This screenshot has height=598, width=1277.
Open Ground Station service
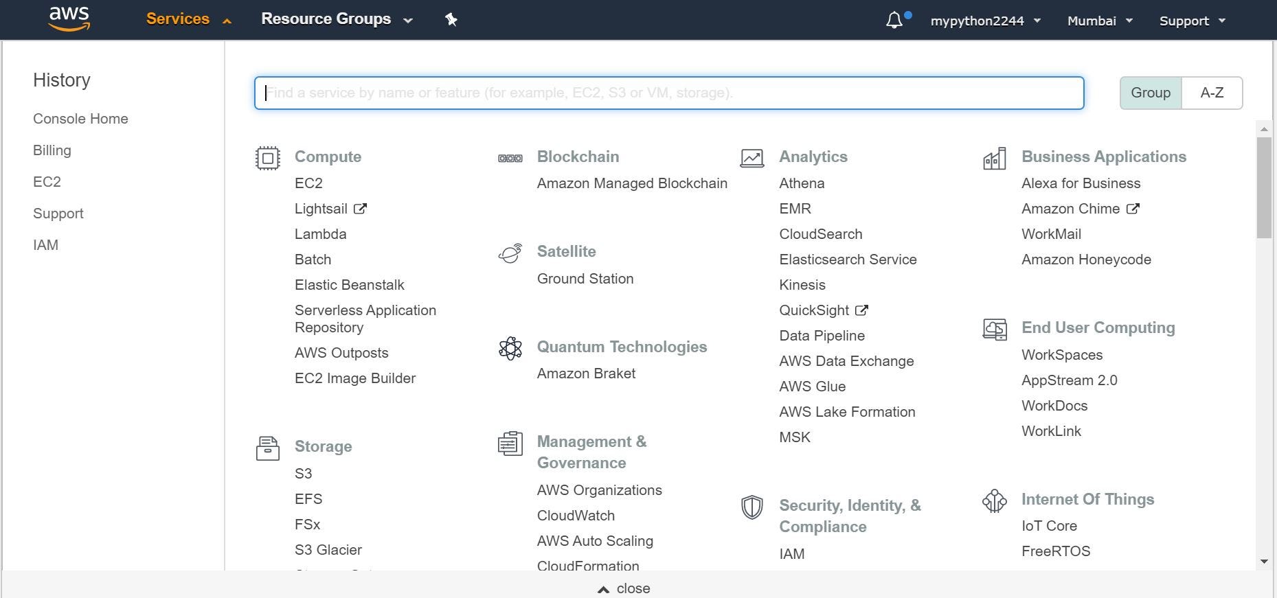(585, 279)
